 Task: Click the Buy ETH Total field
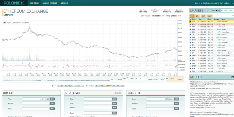(x=36, y=109)
